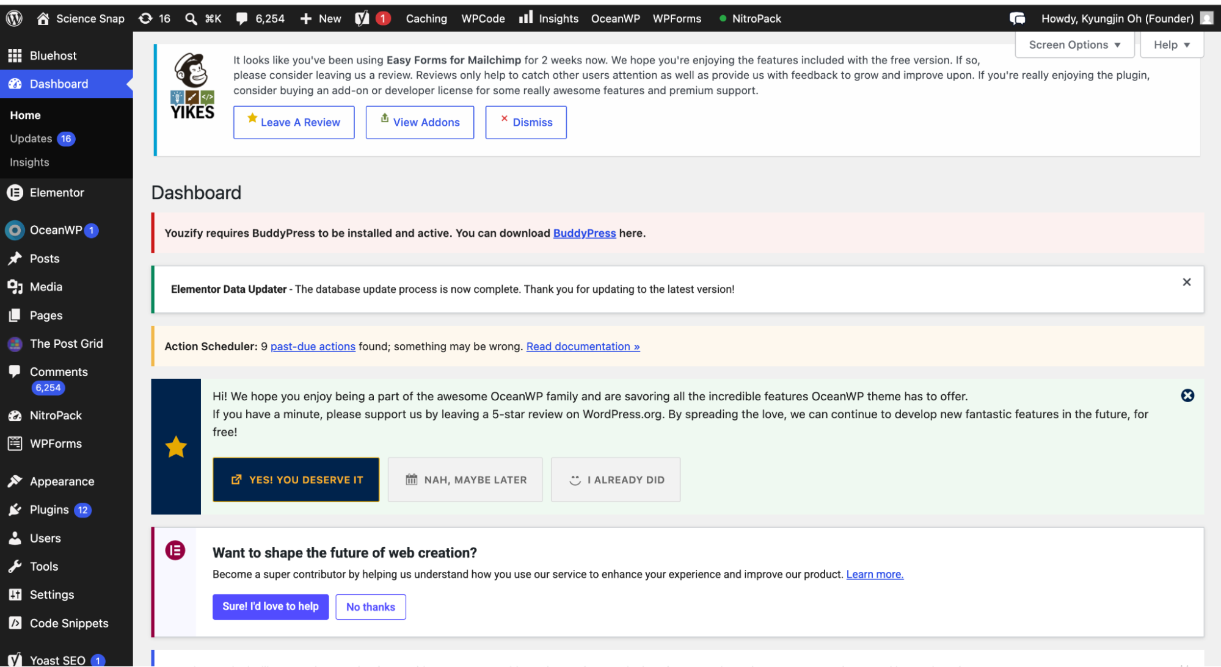Open The Post Grid icon
This screenshot has width=1221, height=667.
click(x=15, y=344)
